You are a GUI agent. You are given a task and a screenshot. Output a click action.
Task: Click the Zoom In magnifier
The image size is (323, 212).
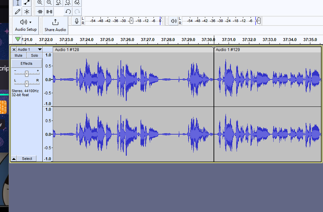tap(40, 3)
